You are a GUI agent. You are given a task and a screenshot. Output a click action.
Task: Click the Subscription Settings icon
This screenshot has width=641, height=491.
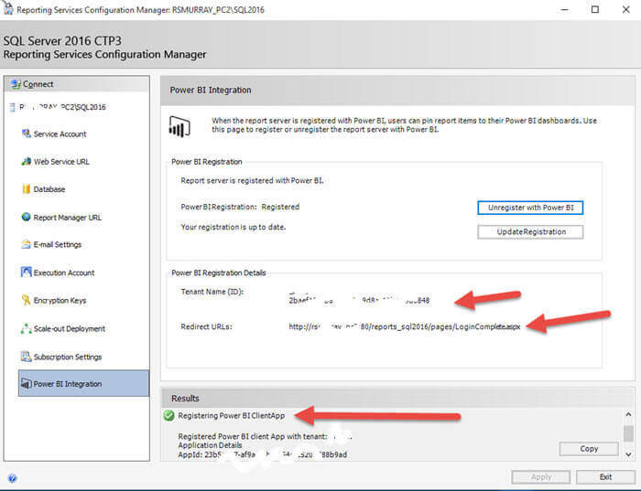pos(27,357)
